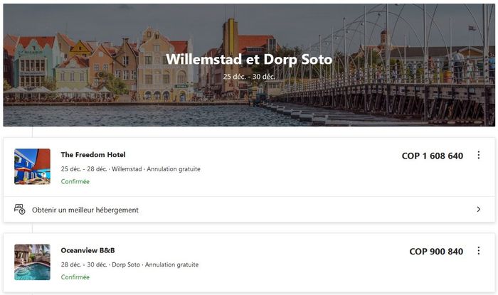Click the COP 1 608 640 price
This screenshot has height=295, width=498.
click(432, 156)
